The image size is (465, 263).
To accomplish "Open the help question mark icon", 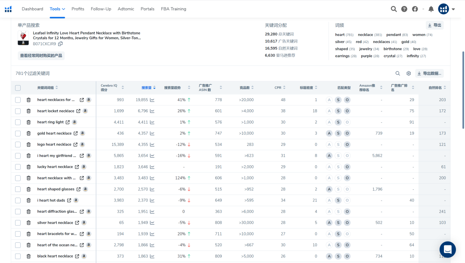I will coord(404,9).
